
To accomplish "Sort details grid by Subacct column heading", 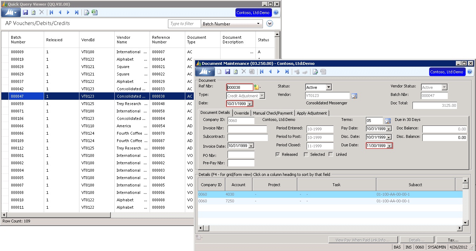I will (x=415, y=184).
